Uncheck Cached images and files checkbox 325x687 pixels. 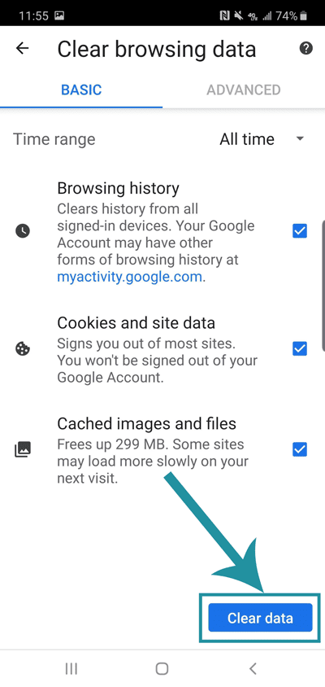300,449
